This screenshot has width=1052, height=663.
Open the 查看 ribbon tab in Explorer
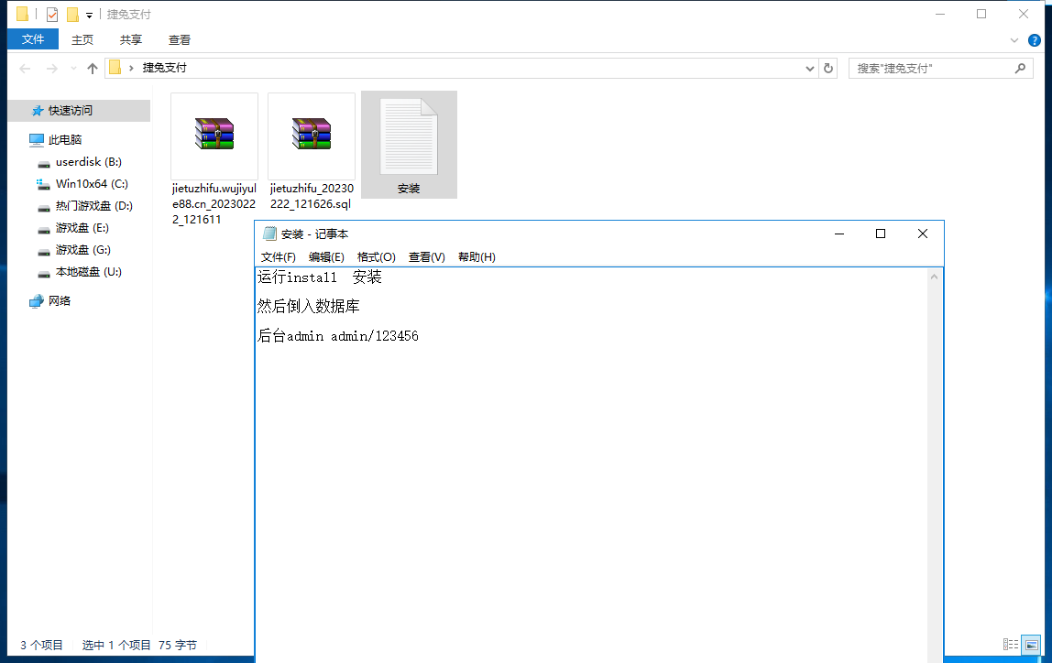pyautogui.click(x=180, y=39)
